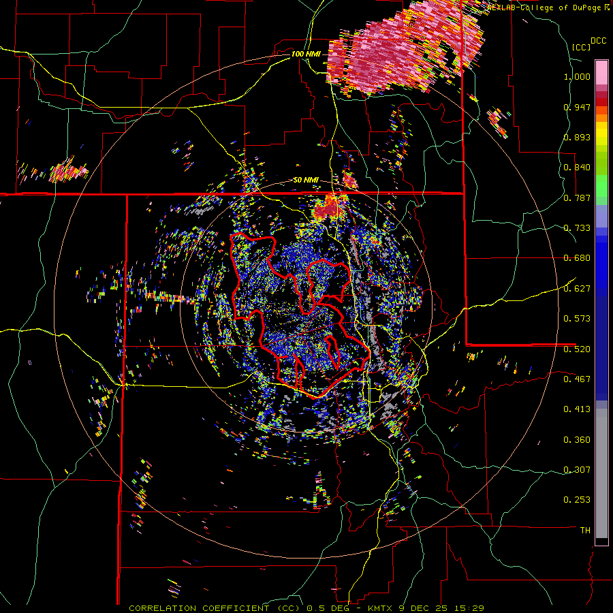Click the 0.893 legend value
The width and height of the screenshot is (613, 613).
pos(577,137)
